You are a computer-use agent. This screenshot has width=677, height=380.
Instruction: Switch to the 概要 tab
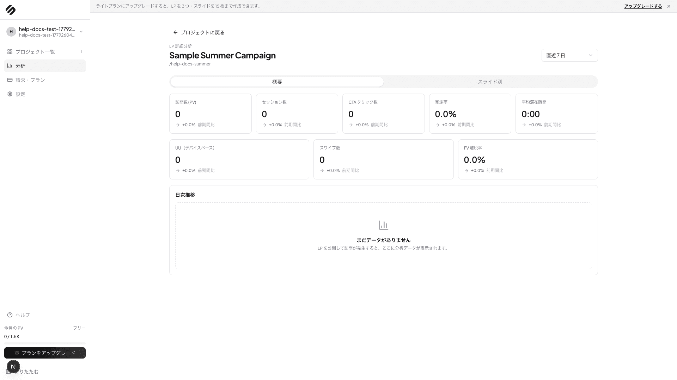pyautogui.click(x=277, y=82)
